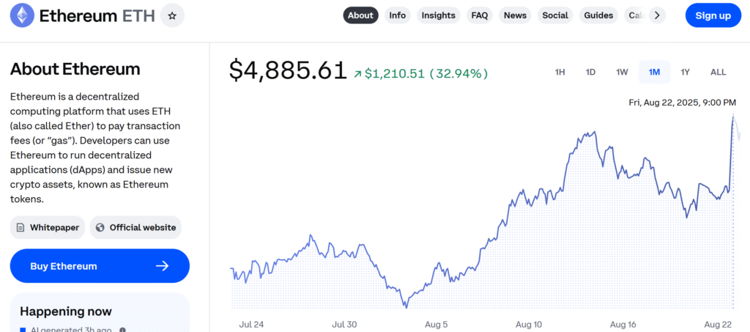Add Ethereum to watchlist with star
Viewport: 750px width, 332px height.
click(x=172, y=15)
